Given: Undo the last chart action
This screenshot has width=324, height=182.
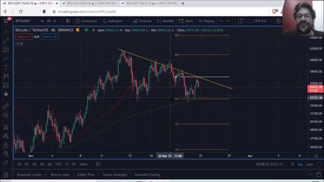Looking at the screenshot, I should (x=221, y=21).
